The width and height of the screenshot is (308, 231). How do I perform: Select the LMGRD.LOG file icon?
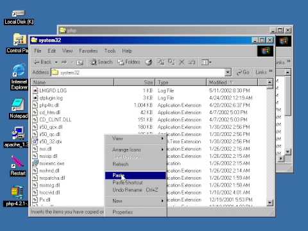[35, 90]
